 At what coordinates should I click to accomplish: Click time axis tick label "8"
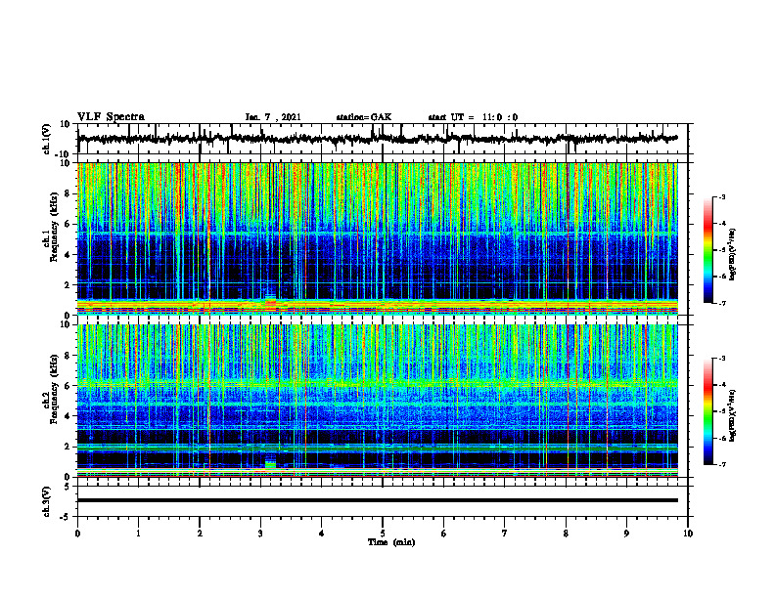pos(566,534)
